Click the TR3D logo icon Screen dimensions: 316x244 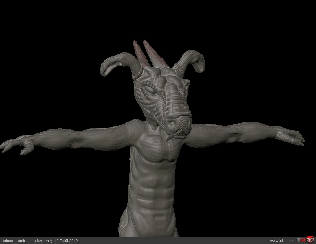tap(305, 240)
